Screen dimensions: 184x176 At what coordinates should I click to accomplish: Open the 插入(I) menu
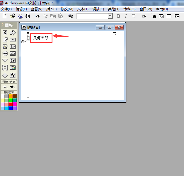click(51, 9)
